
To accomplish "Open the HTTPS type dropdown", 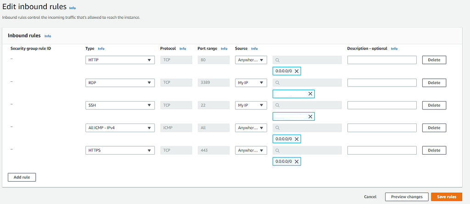I will [120, 150].
